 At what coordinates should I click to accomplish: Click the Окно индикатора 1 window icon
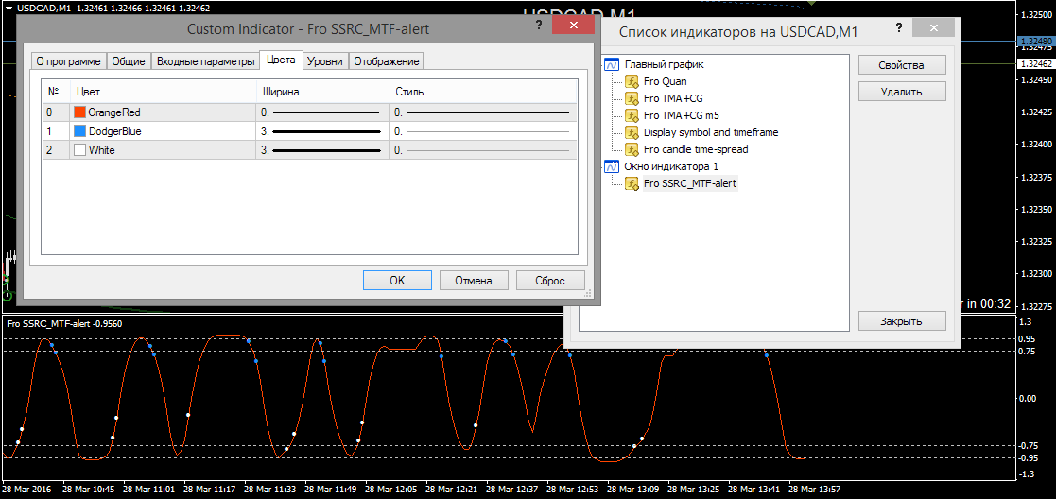coord(613,165)
